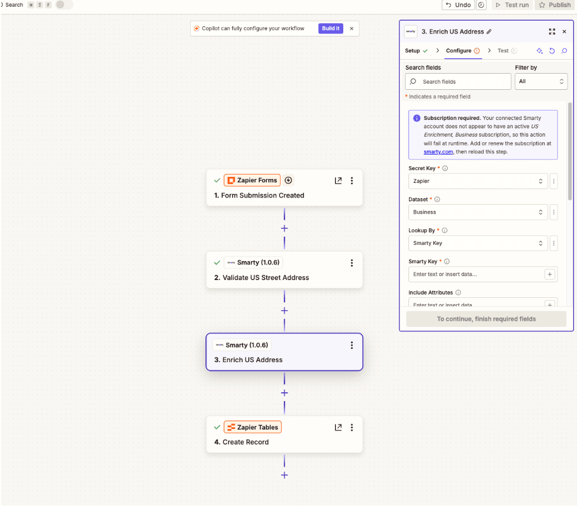
Task: Click To continue, finish required fields button
Action: pos(486,319)
